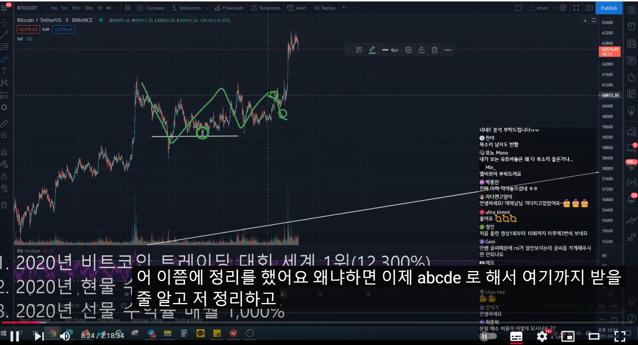
Task: Open YouTube player settings gear
Action: point(542,337)
